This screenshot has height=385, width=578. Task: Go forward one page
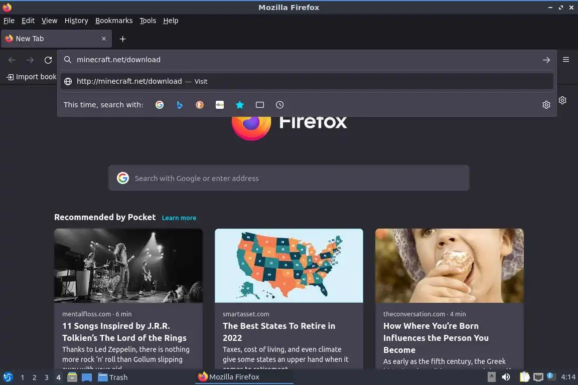tap(30, 60)
